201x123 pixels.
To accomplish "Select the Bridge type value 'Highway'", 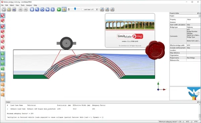I will point(193,27).
